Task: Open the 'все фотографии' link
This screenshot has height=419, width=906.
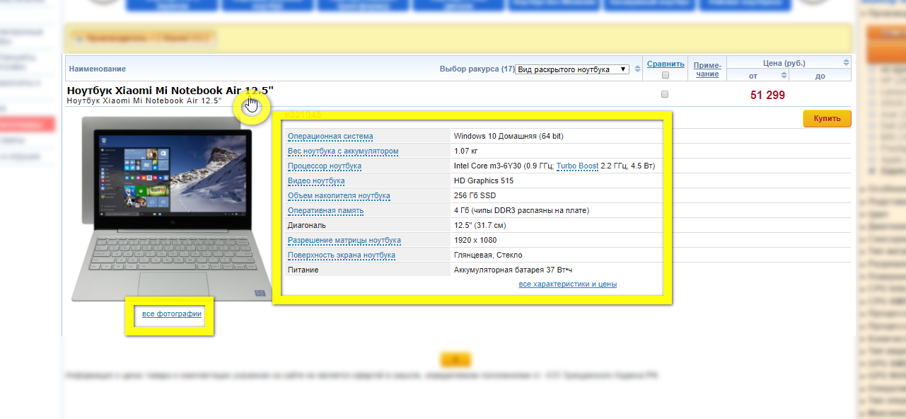Action: pos(172,314)
